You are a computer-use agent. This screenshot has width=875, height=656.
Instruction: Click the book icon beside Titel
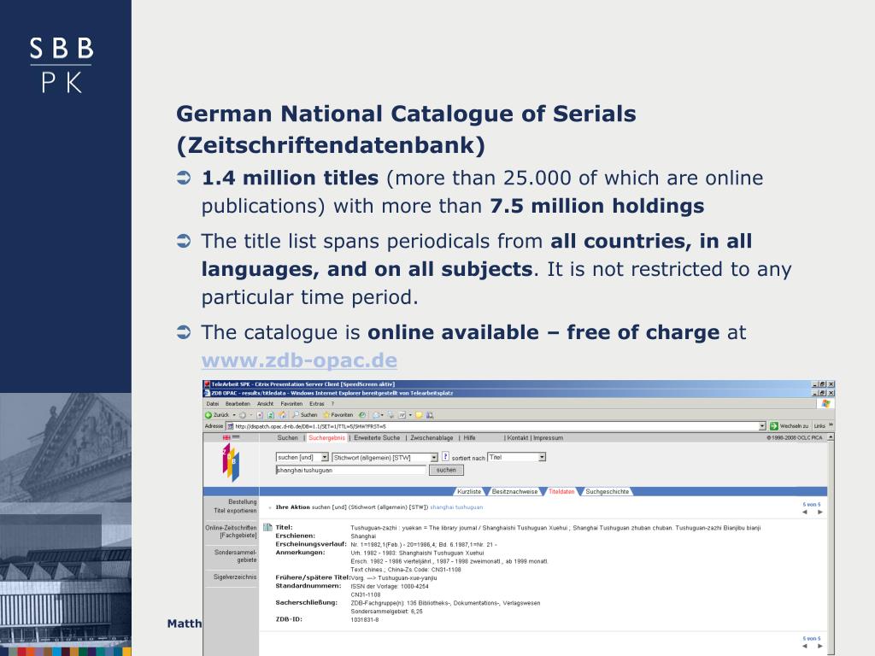click(267, 527)
